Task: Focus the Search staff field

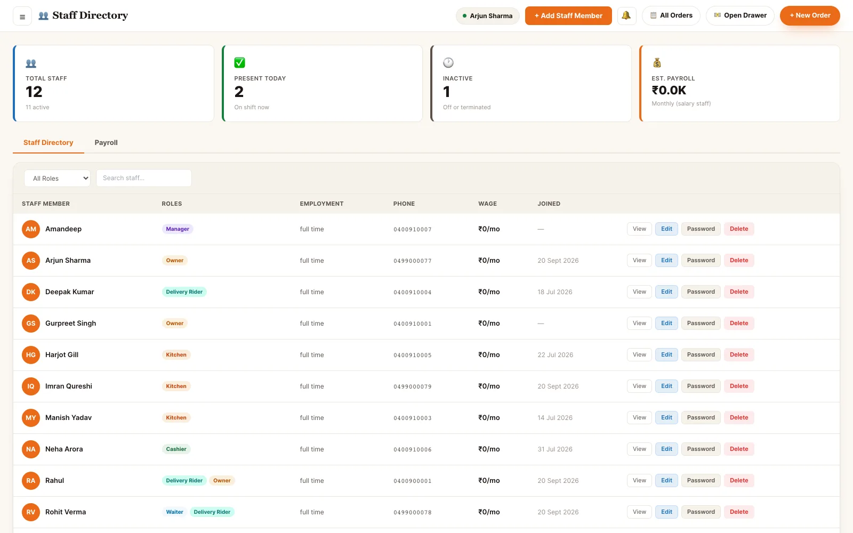Action: [144, 178]
